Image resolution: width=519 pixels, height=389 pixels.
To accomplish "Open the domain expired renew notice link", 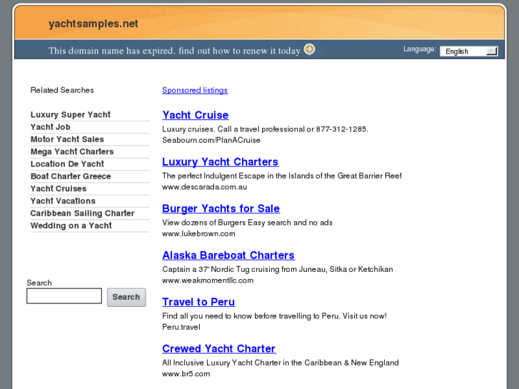I will 174,51.
